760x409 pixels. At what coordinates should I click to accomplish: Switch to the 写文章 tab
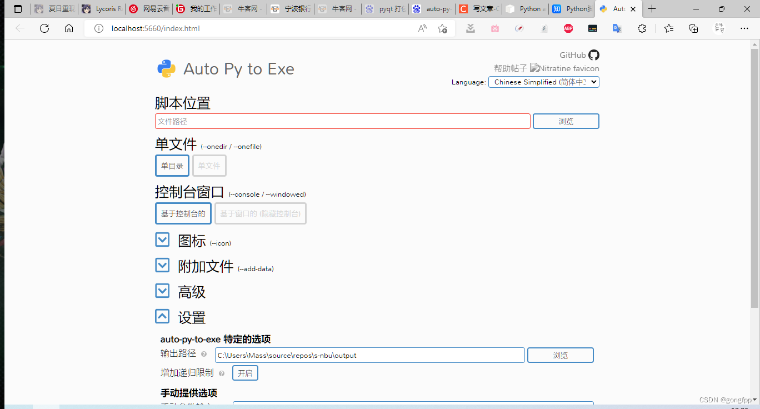pos(479,9)
